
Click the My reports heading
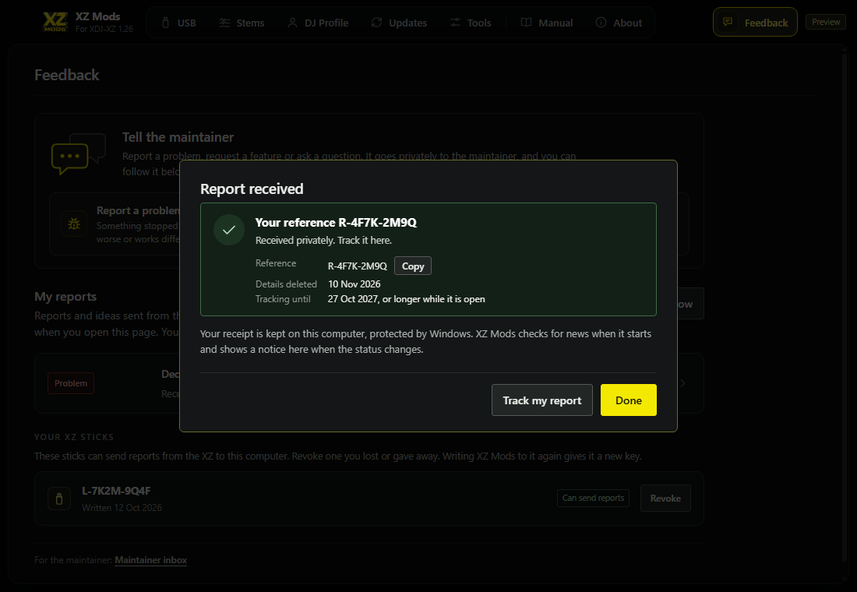(65, 297)
